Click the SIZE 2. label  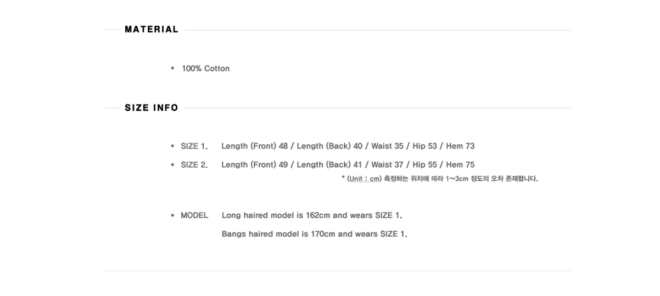pos(194,165)
